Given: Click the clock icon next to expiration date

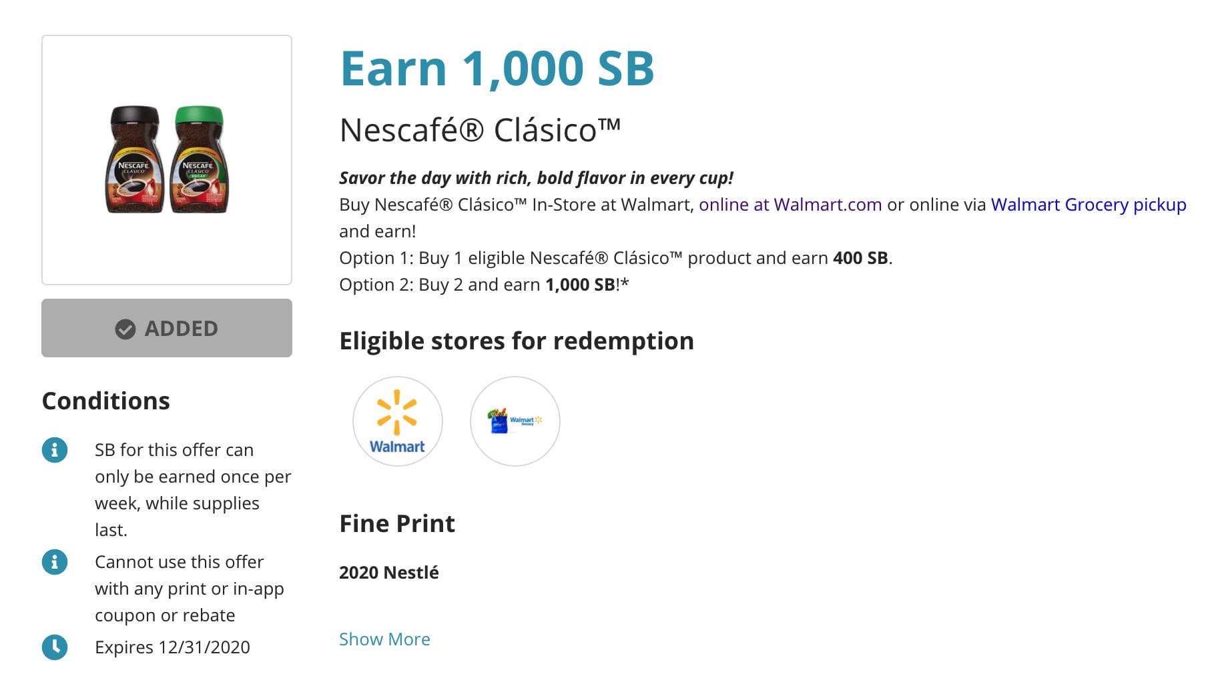Looking at the screenshot, I should [x=55, y=647].
